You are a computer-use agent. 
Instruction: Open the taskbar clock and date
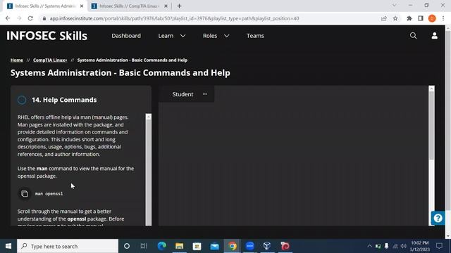(x=420, y=246)
